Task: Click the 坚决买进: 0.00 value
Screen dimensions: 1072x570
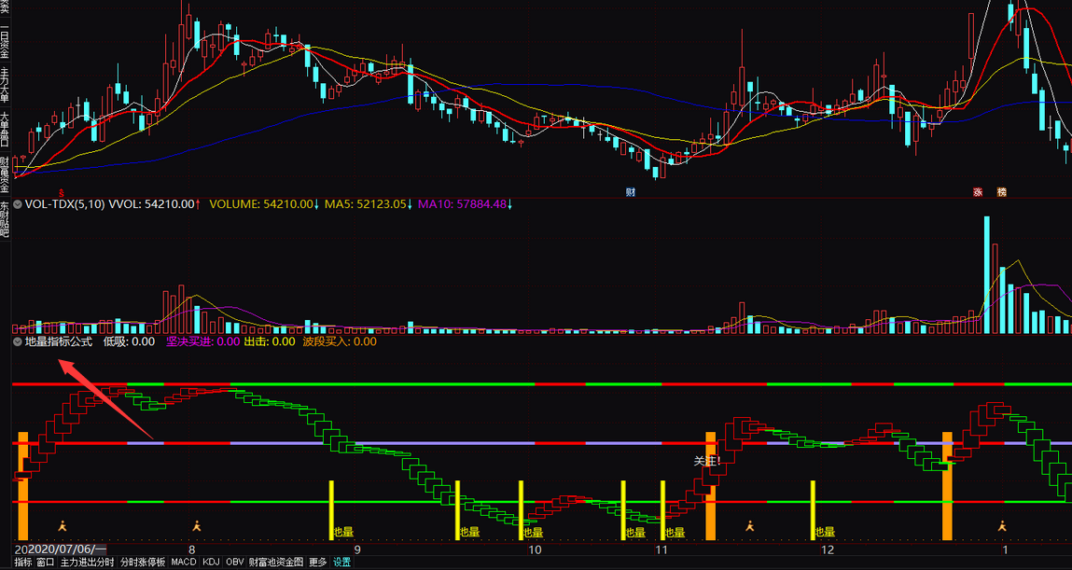Action: pyautogui.click(x=203, y=341)
